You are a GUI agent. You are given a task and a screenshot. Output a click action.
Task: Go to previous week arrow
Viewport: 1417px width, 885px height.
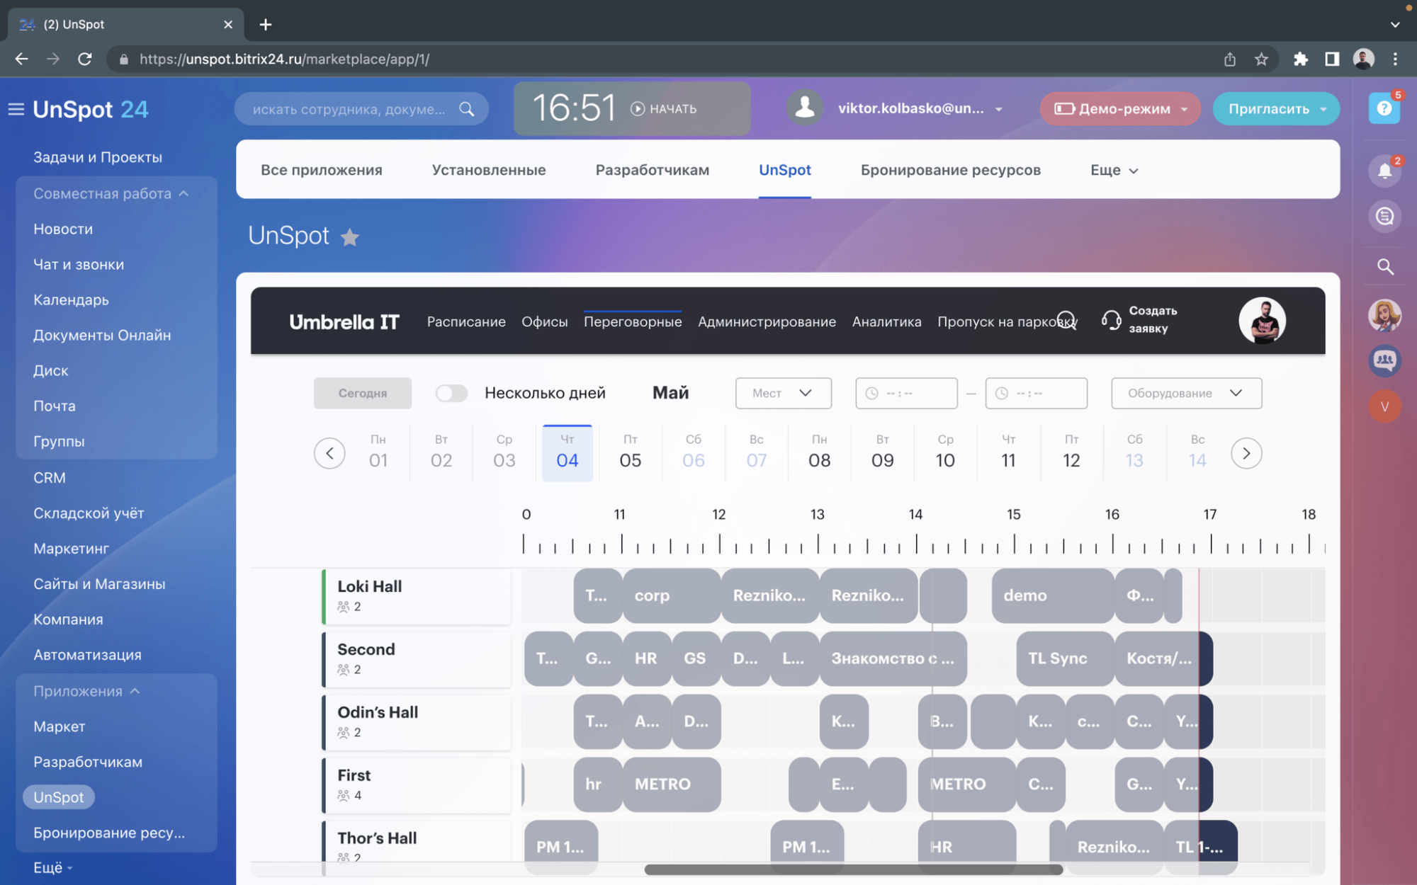click(329, 453)
